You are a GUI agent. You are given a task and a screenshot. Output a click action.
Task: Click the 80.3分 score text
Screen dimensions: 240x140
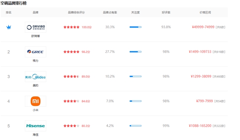click(86, 126)
